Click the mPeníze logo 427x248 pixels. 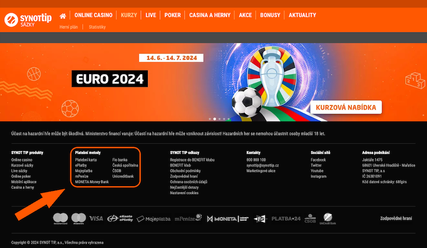coord(188,218)
